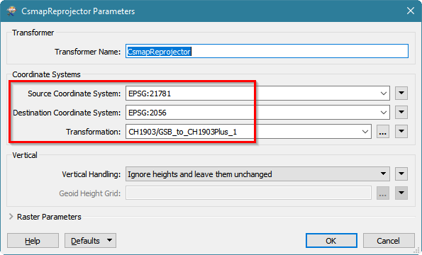Screen dimensions: 422x255
Task: Click the "Vertical Handling:" label
Action: pos(91,174)
